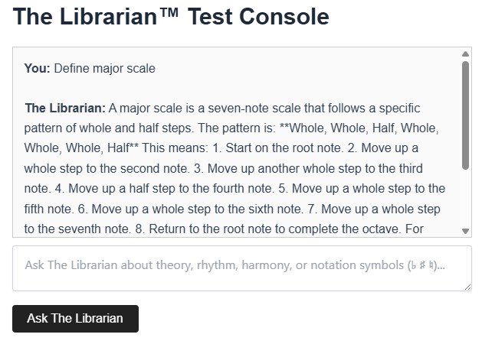This screenshot has width=482, height=344.
Task: Click the chat log's vertical scrollbar thumb
Action: click(465, 115)
